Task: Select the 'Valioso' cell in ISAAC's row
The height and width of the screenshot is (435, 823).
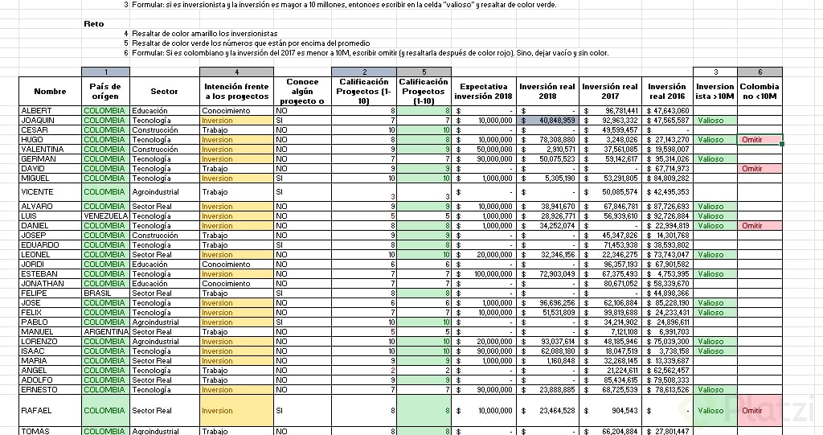Action: (x=714, y=351)
